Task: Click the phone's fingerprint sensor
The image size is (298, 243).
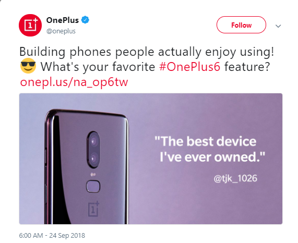Action: pyautogui.click(x=93, y=187)
